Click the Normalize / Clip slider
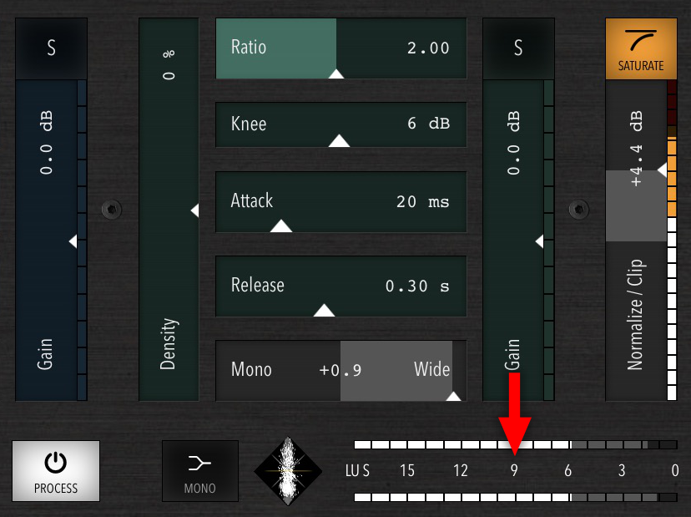691x517 pixels. [x=636, y=241]
